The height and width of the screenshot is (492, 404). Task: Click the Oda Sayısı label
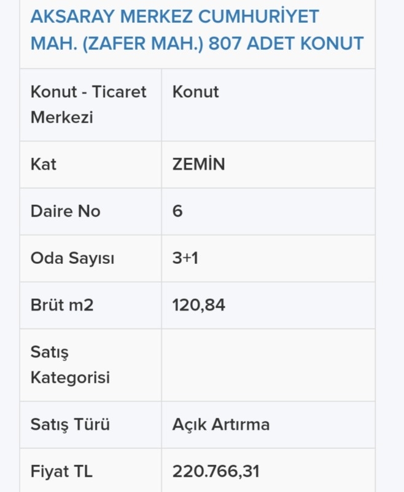72,258
